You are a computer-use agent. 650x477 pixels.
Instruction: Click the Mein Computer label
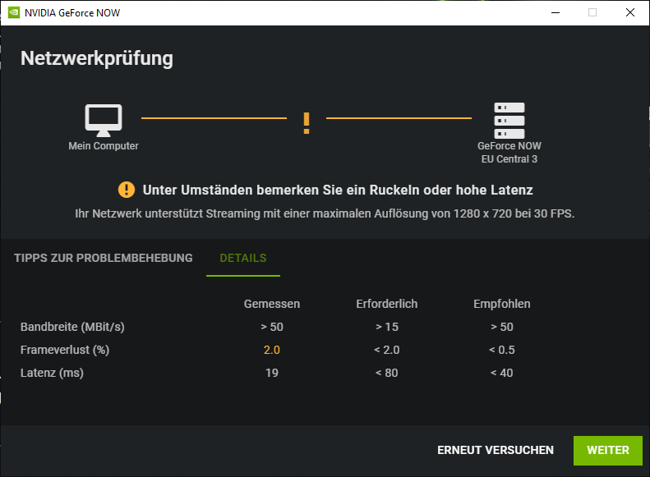pos(104,146)
